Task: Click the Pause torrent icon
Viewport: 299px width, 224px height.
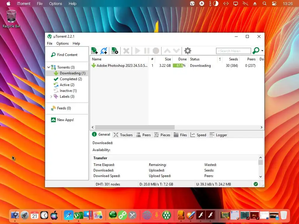Action: pyautogui.click(x=147, y=51)
